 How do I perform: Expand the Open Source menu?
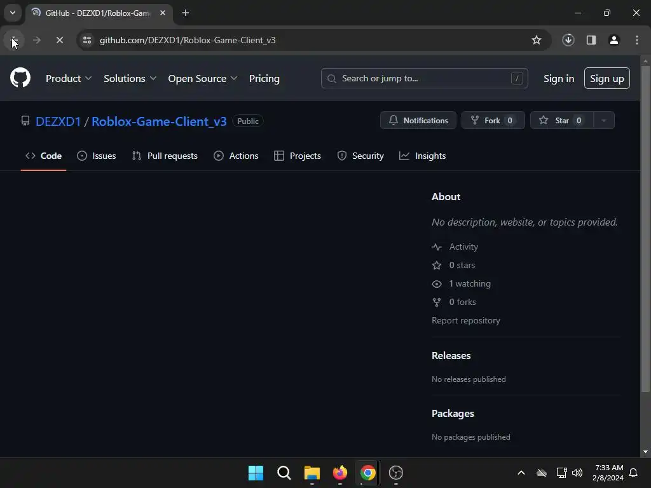tap(203, 78)
